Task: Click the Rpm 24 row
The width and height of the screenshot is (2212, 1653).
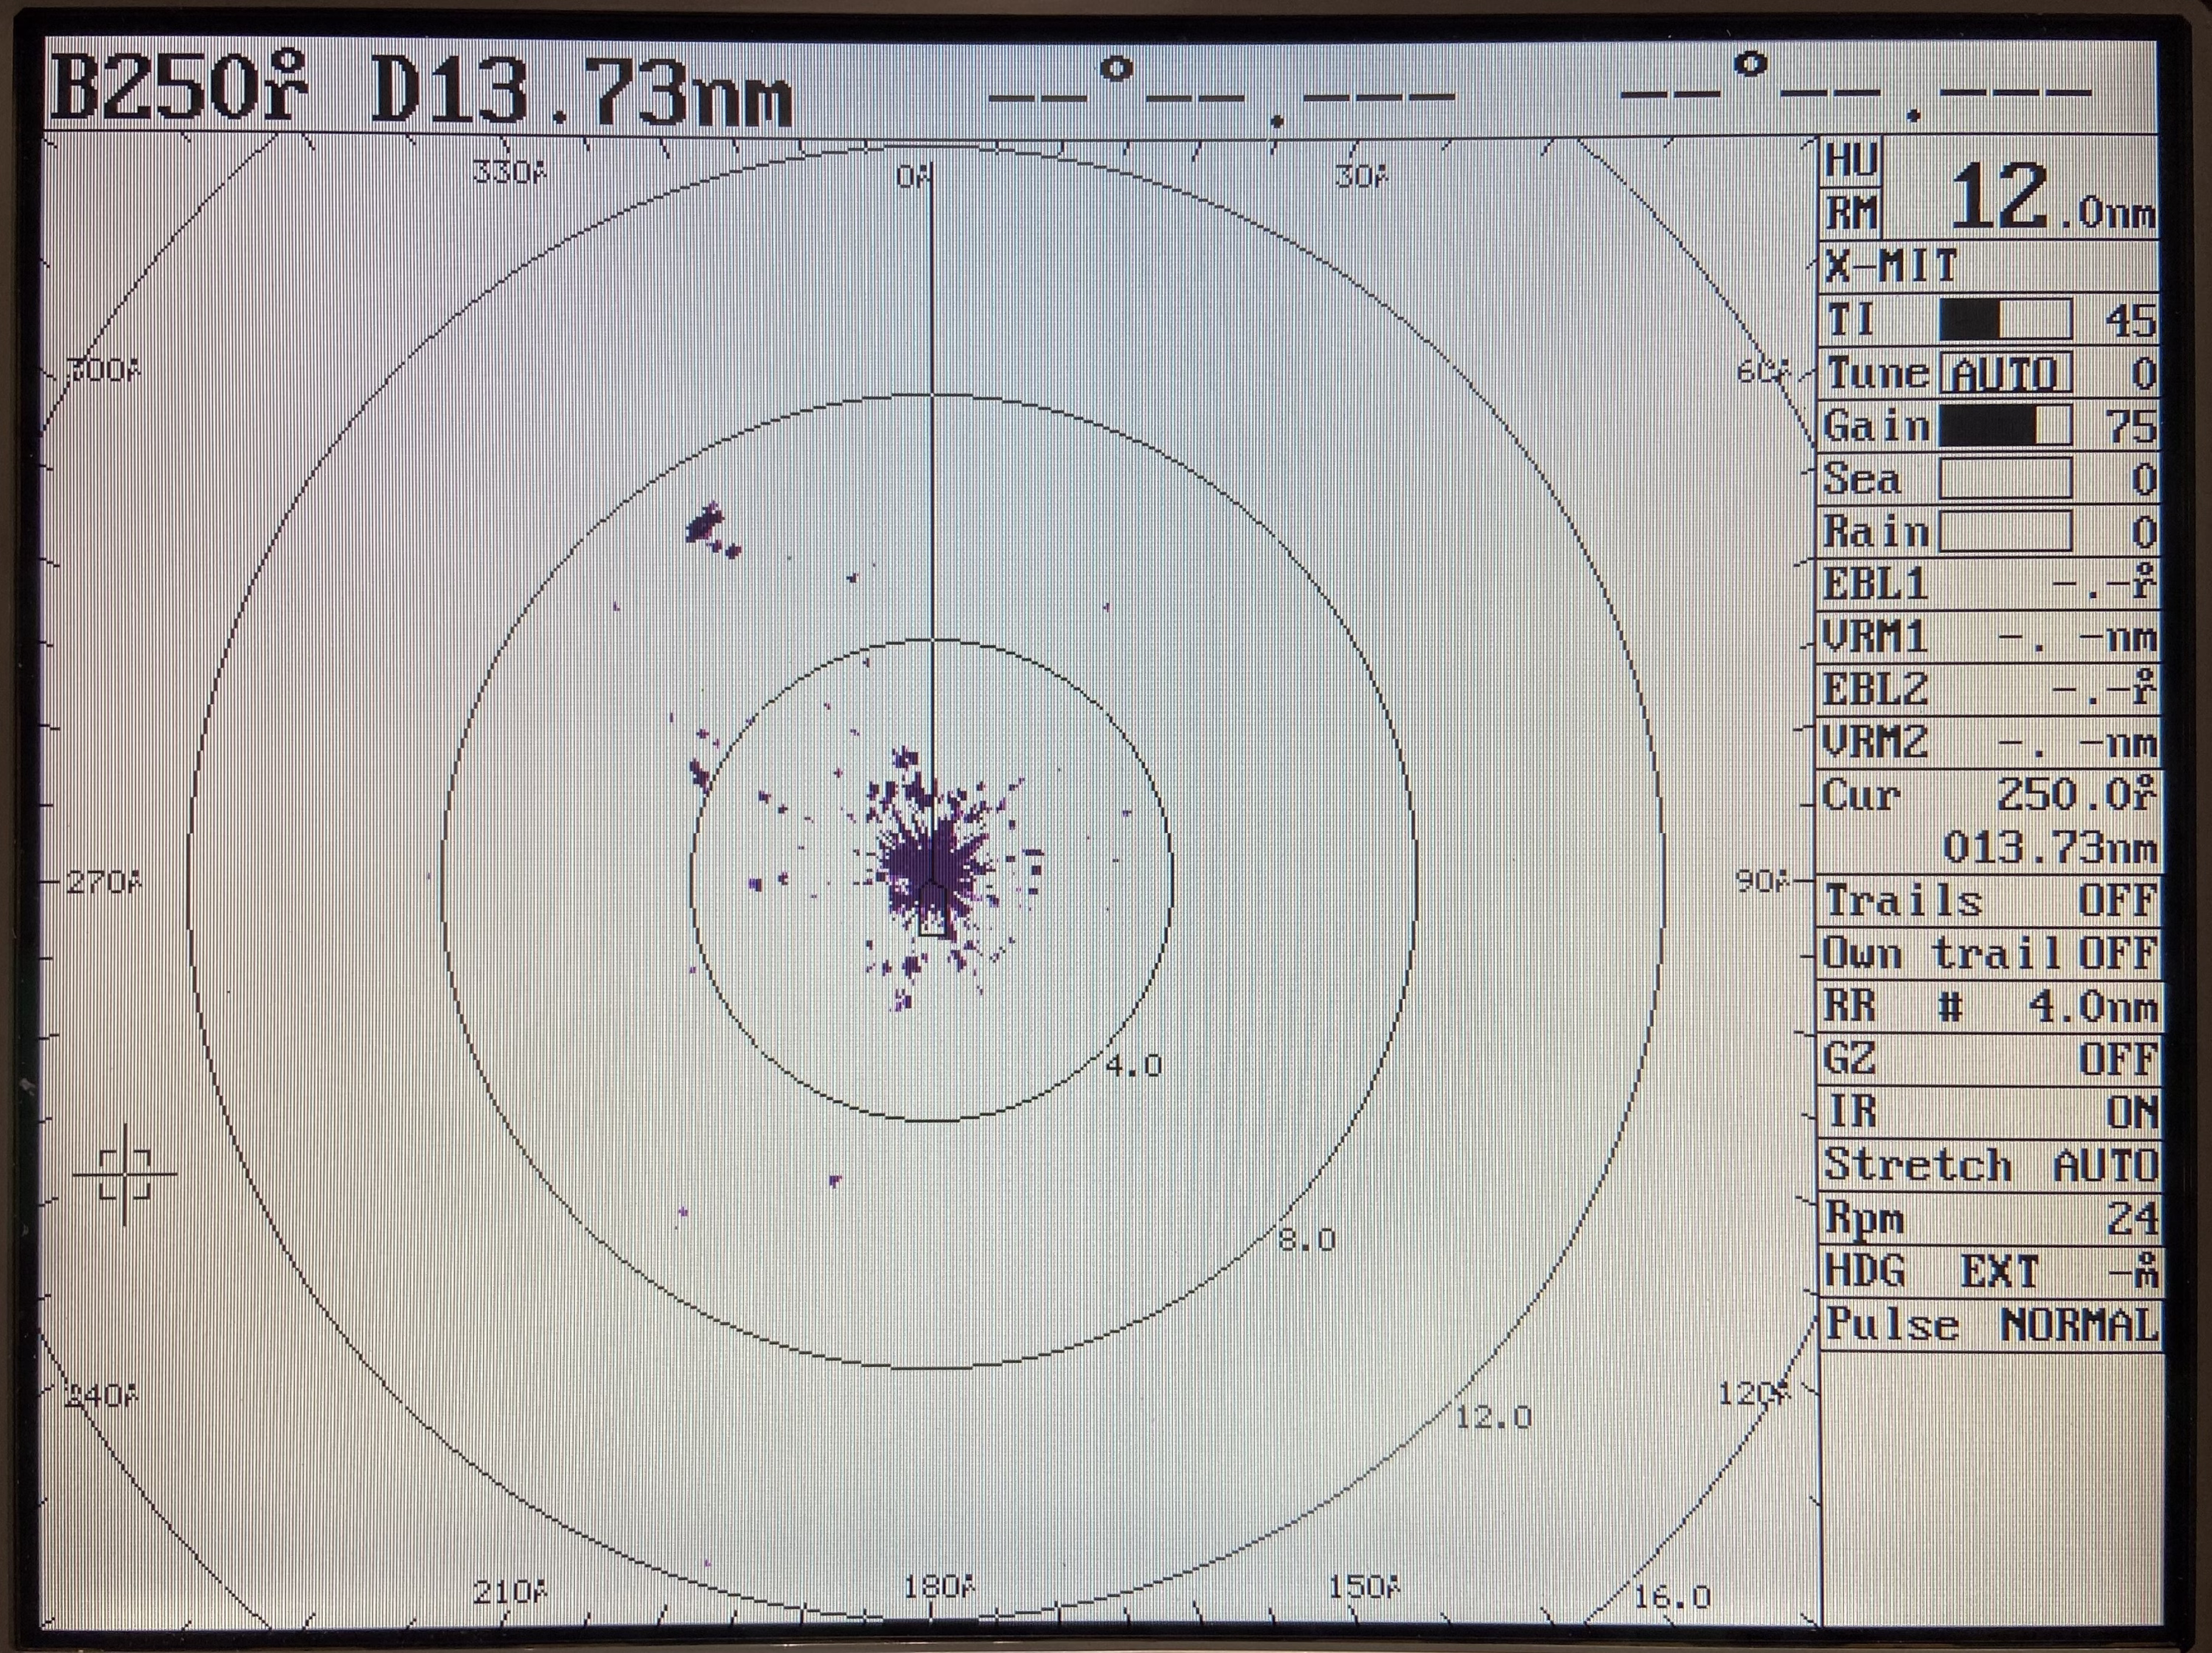Action: coord(1989,1219)
